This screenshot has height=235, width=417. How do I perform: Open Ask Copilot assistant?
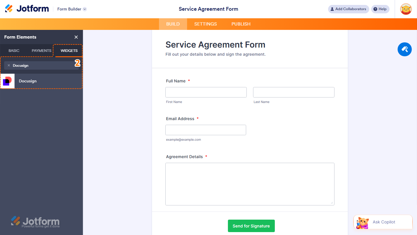[383, 222]
